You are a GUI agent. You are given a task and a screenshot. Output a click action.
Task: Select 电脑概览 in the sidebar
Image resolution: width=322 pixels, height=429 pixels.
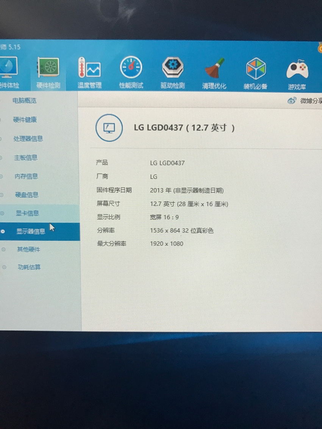[x=24, y=100]
